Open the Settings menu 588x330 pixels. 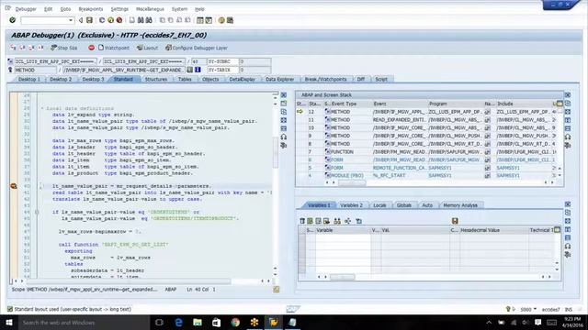tap(119, 9)
